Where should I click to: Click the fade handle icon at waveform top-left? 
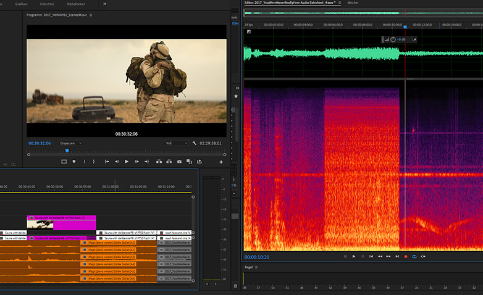tap(248, 31)
